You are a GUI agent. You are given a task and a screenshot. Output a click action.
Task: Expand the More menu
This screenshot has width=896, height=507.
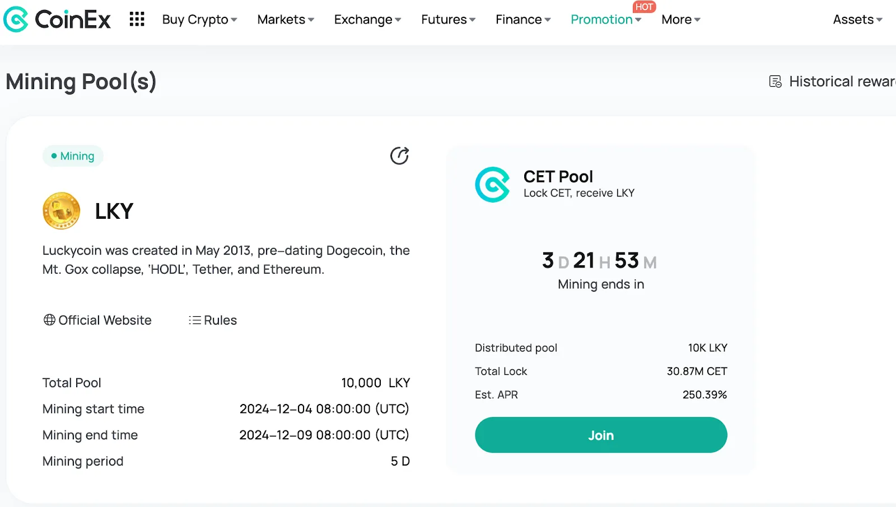(681, 20)
